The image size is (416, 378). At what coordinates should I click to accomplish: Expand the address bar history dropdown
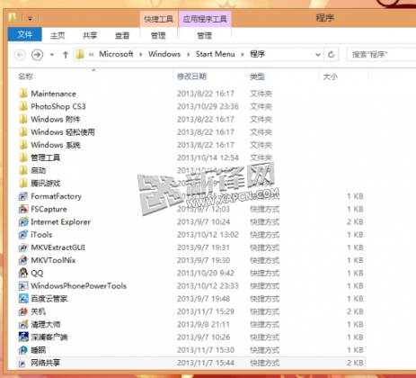pyautogui.click(x=318, y=55)
